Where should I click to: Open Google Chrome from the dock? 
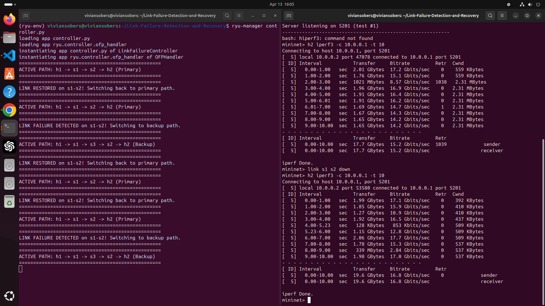[9, 110]
